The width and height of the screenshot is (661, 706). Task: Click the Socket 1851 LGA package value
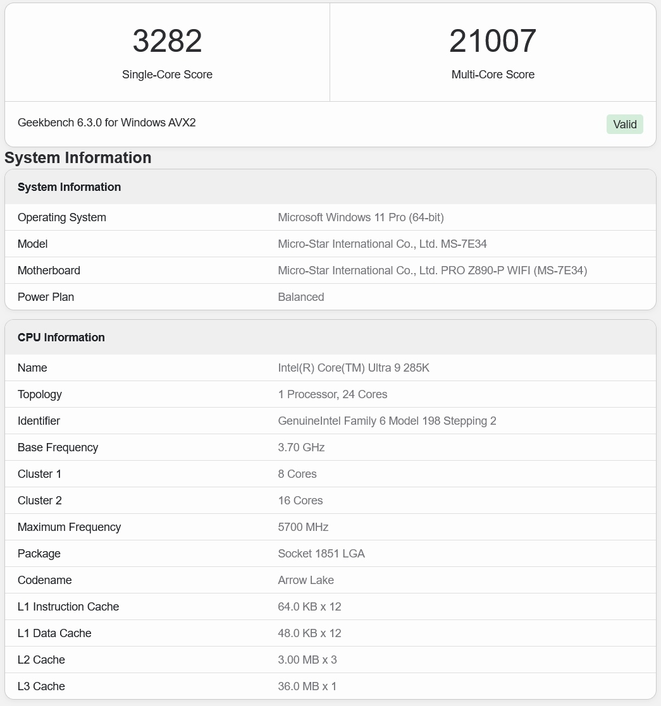click(321, 554)
